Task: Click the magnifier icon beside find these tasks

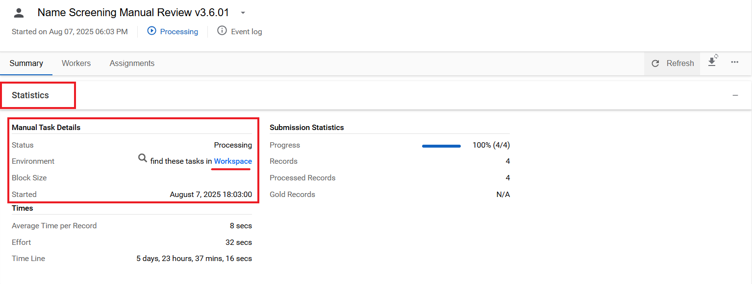Action: tap(143, 158)
